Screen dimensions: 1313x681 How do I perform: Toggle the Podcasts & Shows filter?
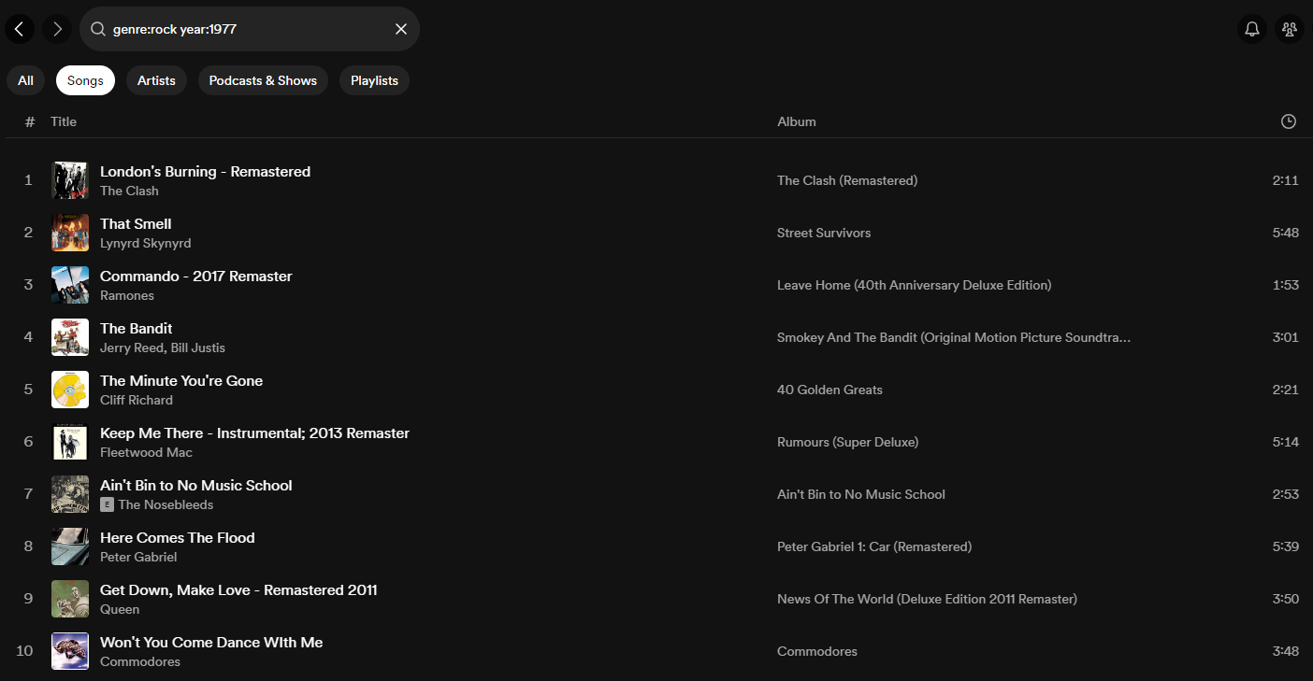click(x=263, y=80)
